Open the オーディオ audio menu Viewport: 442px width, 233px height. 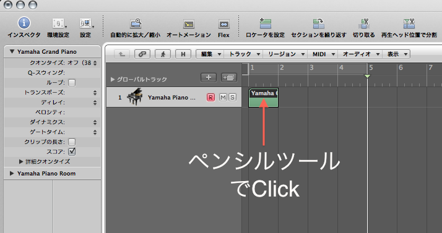(360, 54)
